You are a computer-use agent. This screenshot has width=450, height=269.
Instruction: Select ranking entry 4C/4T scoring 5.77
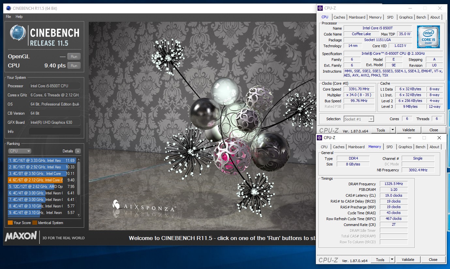tap(42, 206)
